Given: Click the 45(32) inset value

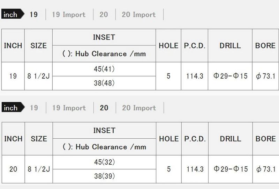Looking at the screenshot, I should click(x=104, y=162).
